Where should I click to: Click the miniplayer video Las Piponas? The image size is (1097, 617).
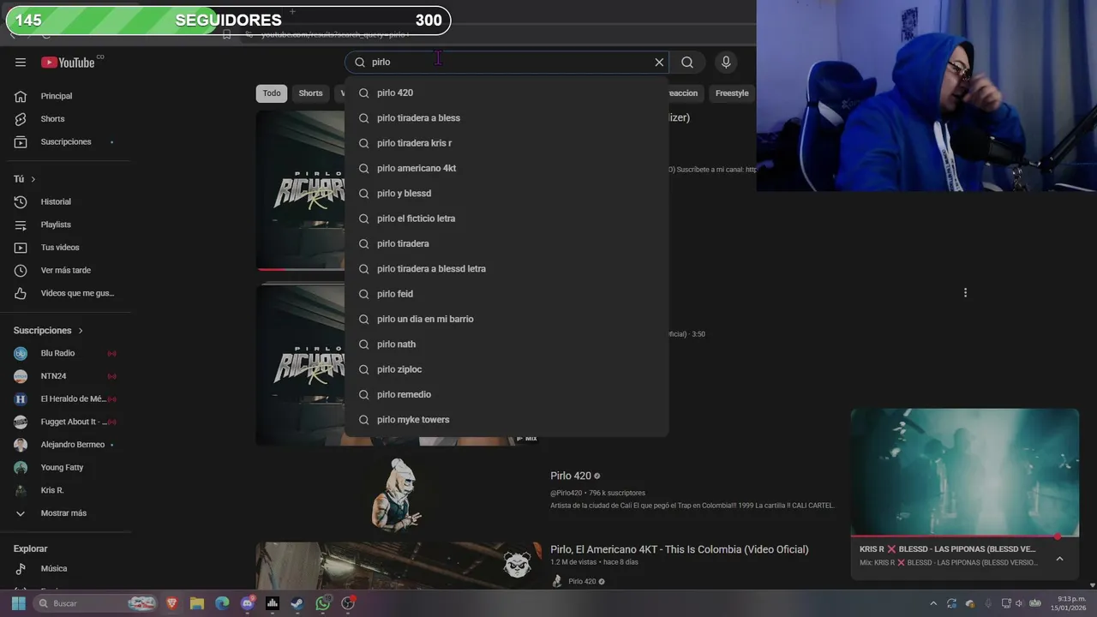(964, 472)
